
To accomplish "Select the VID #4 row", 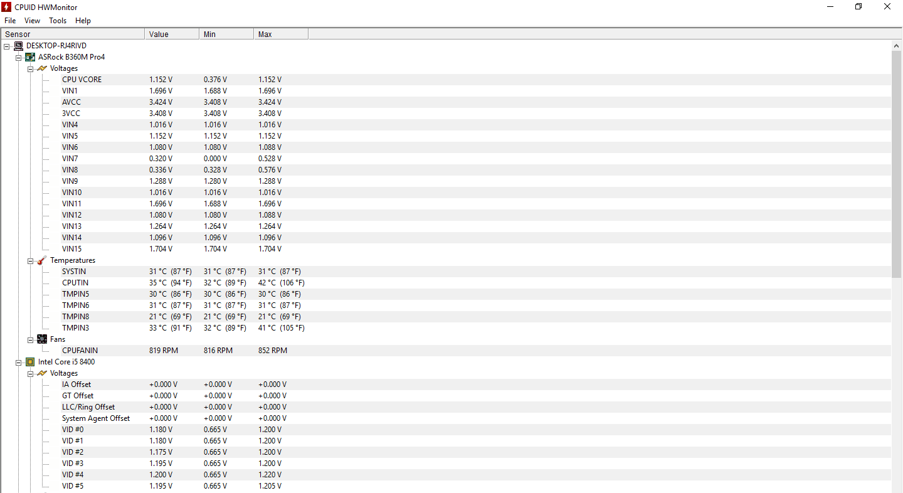I will click(475, 475).
